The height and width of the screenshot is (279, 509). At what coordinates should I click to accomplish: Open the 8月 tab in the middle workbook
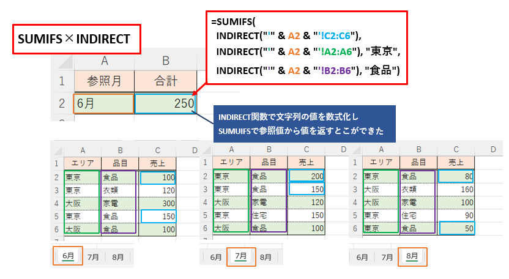tap(266, 257)
